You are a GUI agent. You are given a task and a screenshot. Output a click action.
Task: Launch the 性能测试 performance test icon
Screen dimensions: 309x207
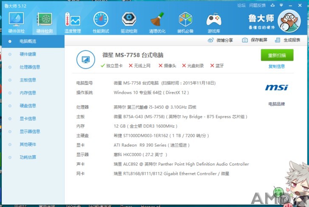pyautogui.click(x=101, y=20)
